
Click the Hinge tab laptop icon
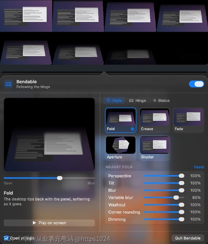pos(131,101)
